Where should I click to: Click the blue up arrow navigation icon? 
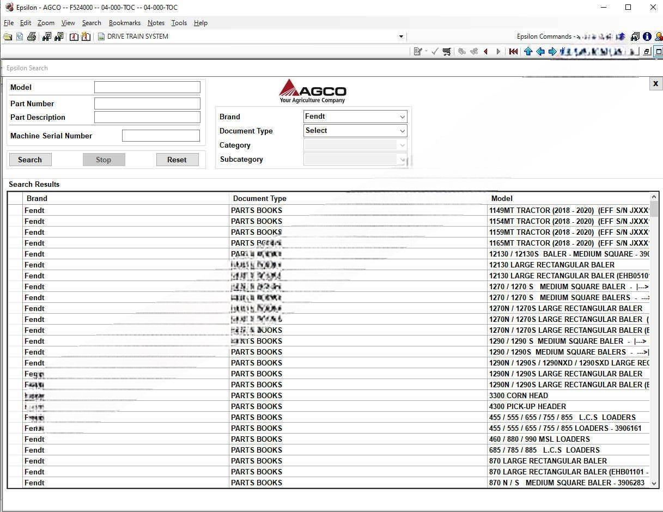[x=528, y=51]
